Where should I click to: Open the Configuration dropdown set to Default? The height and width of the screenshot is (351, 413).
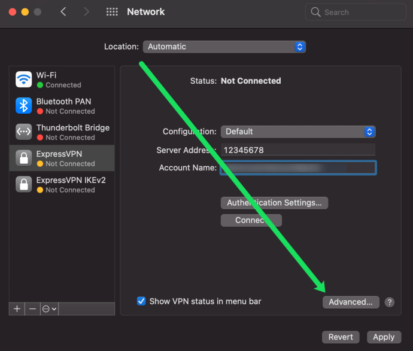(x=298, y=132)
